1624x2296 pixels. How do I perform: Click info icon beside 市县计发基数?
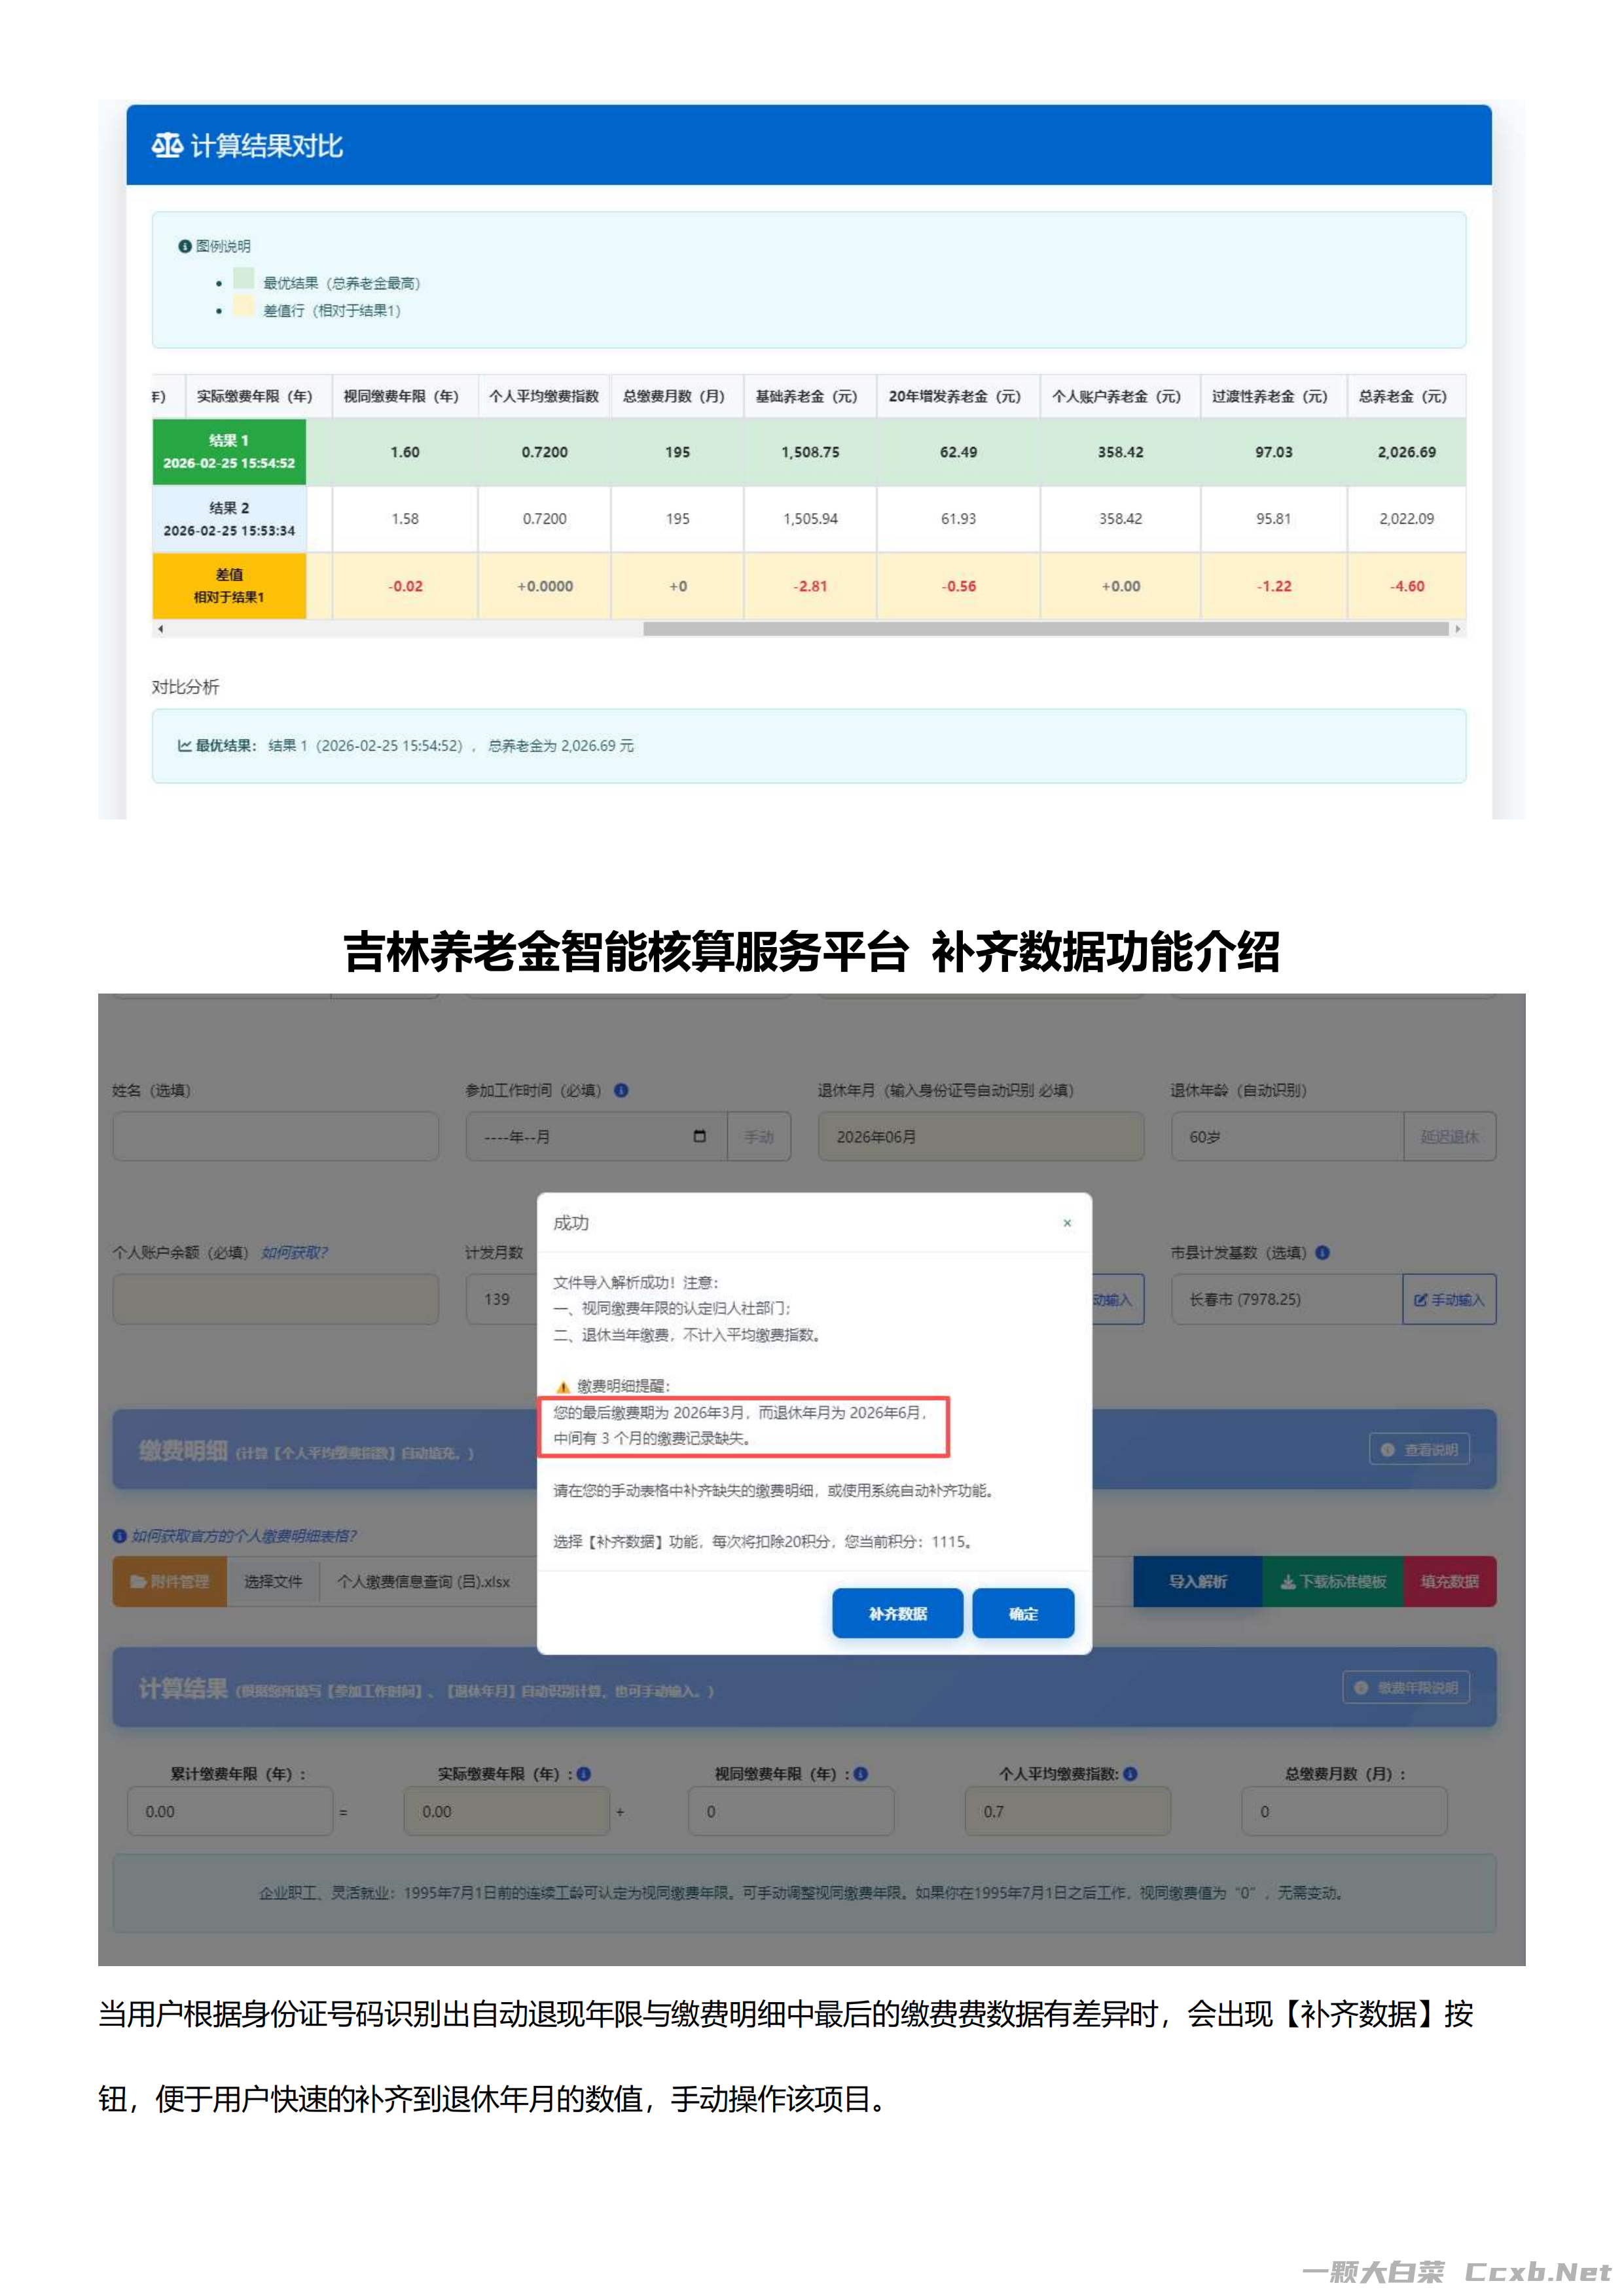pos(1322,1252)
